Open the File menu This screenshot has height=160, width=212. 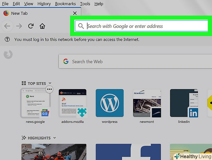5,4
